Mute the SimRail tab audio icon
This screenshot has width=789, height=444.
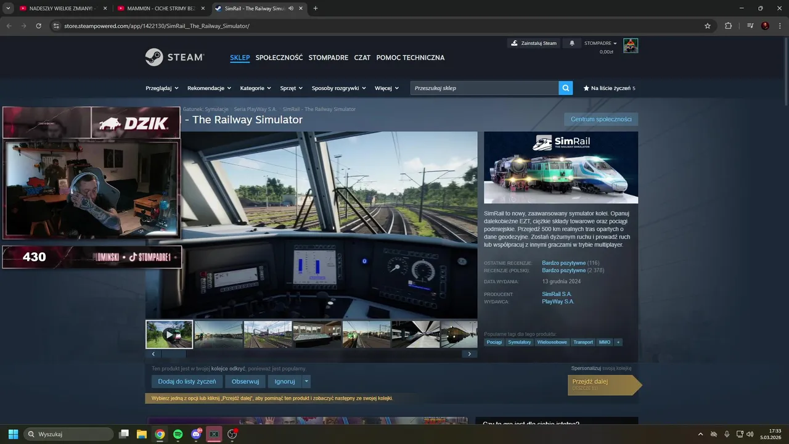[x=290, y=9]
